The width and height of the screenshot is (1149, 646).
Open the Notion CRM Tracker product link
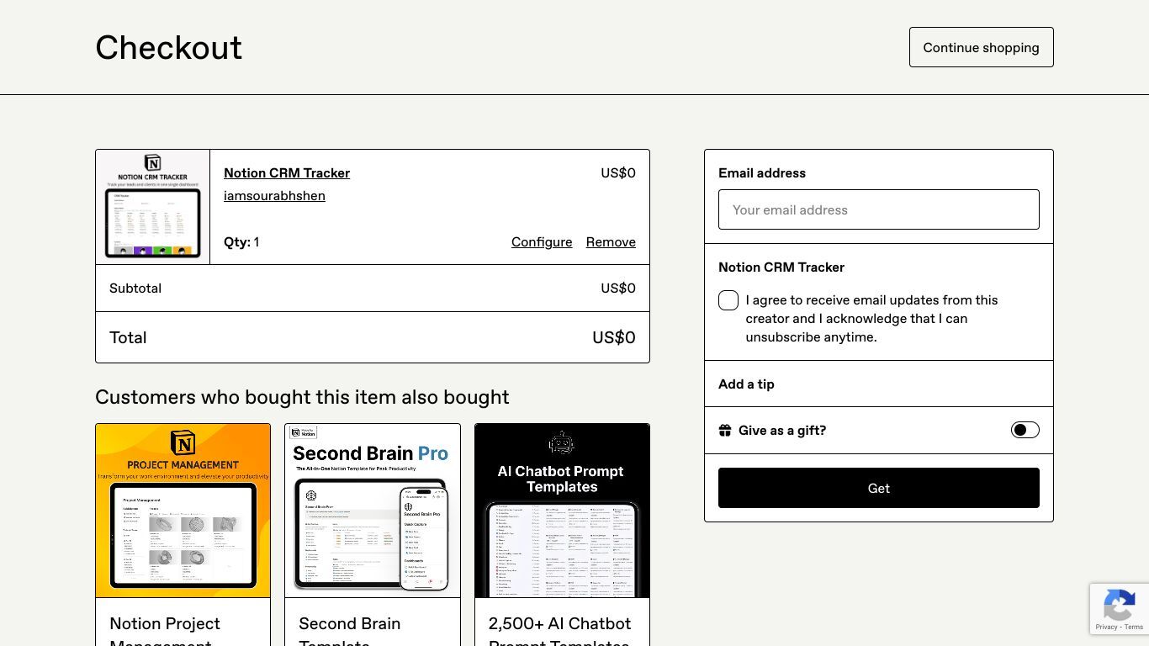287,173
